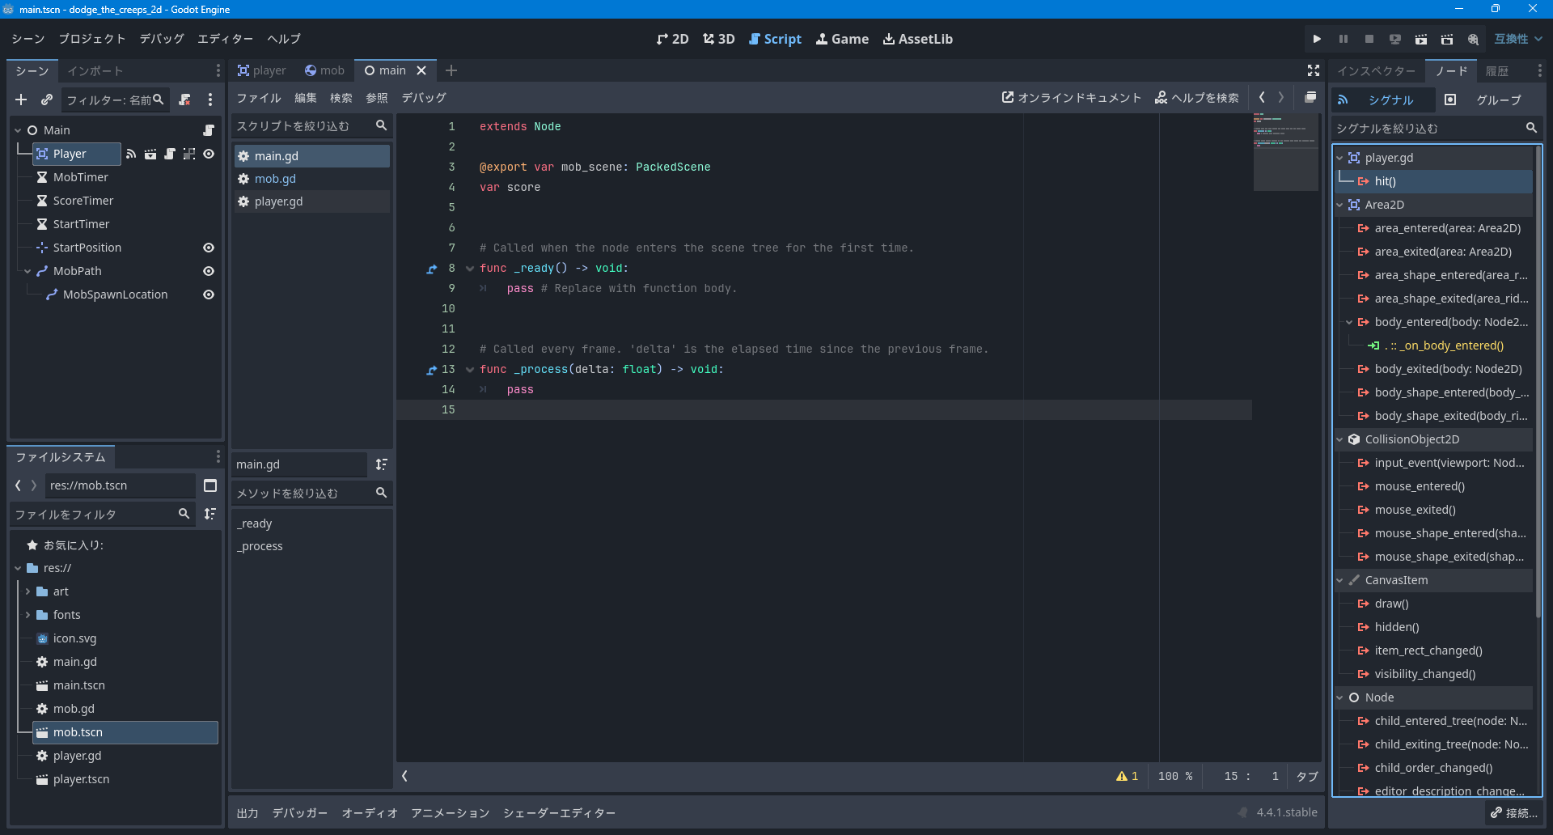Show Player node signal connections
Screen dimensions: 1553x835
click(x=131, y=154)
